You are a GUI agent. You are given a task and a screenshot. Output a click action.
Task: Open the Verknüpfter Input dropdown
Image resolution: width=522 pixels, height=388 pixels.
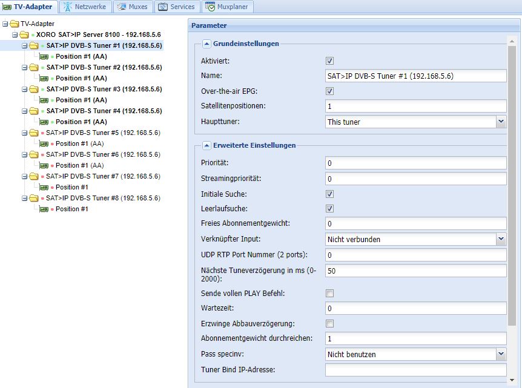click(501, 239)
